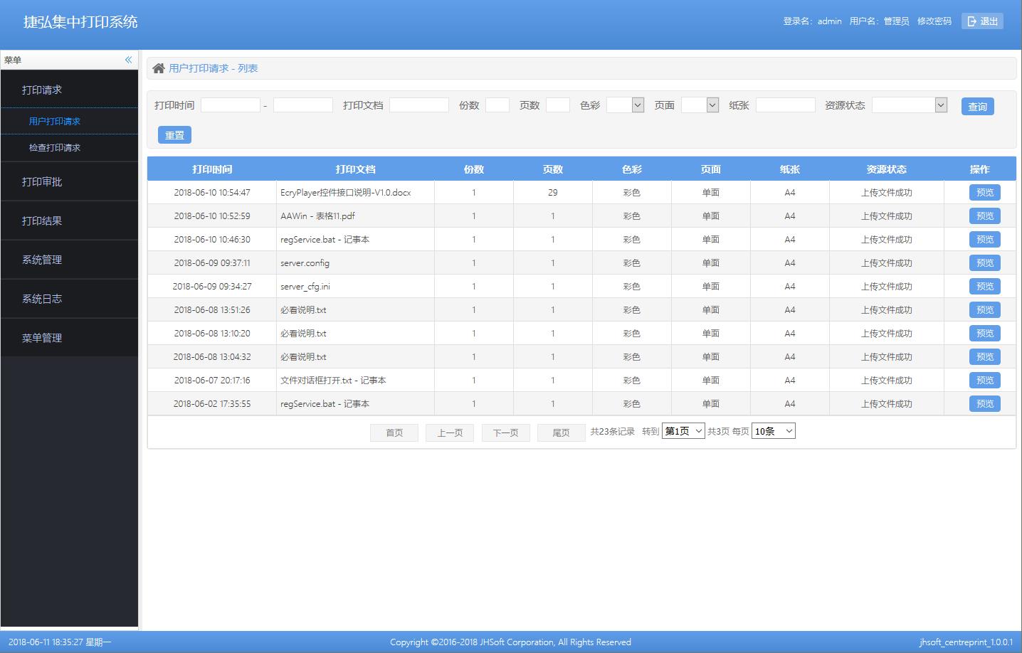The width and height of the screenshot is (1022, 653).
Task: Click the 共23条记录 record count text
Action: (613, 432)
